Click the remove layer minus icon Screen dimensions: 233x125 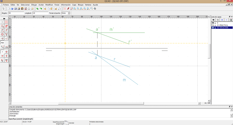(x=226, y=20)
